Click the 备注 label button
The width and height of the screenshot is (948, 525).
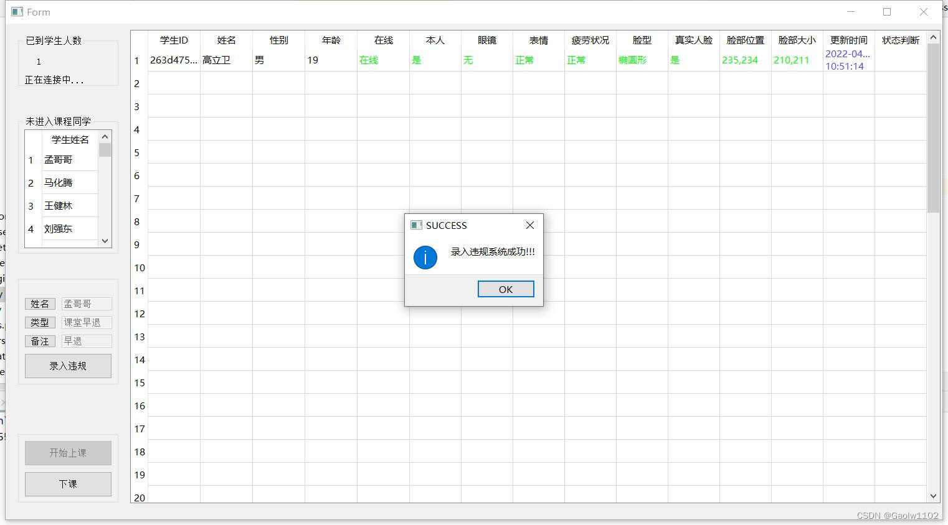point(40,341)
